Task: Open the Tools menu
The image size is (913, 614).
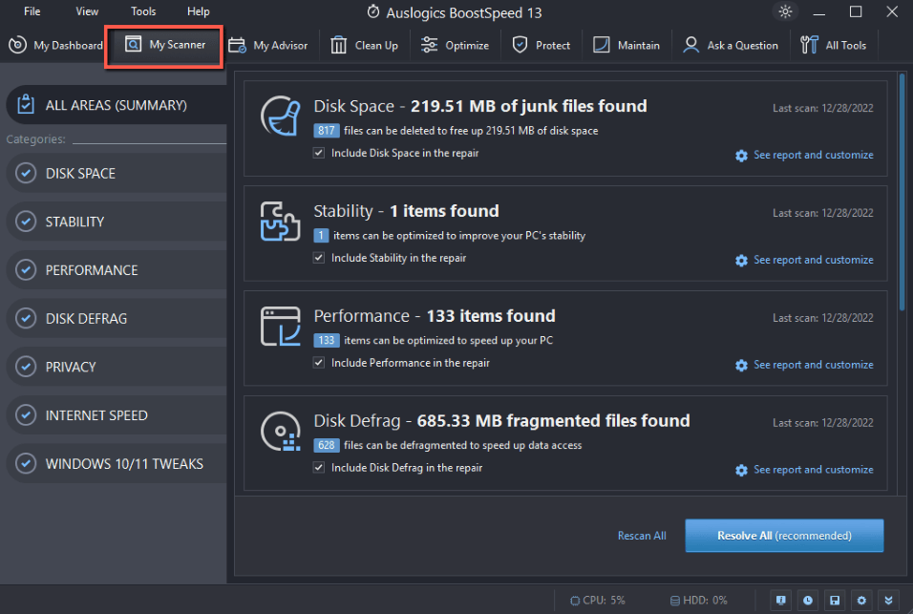Action: [x=143, y=11]
